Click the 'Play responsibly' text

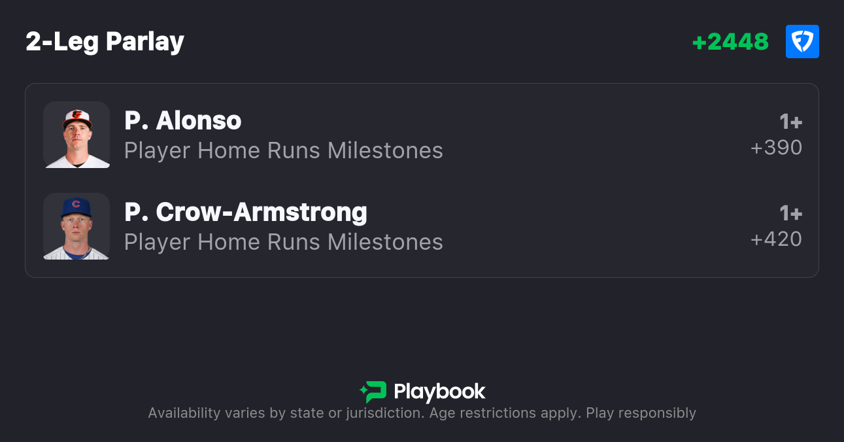(x=641, y=413)
